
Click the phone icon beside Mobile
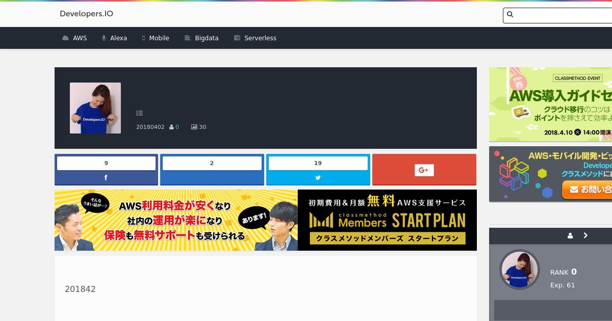[x=143, y=38]
